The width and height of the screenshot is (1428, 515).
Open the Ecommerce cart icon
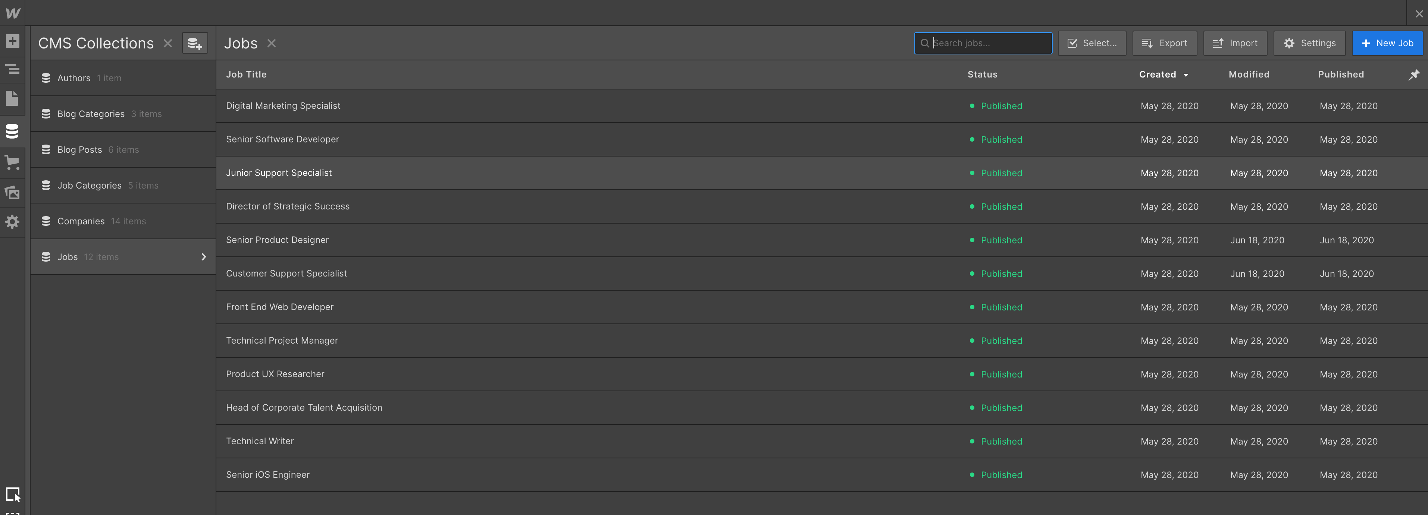(12, 163)
